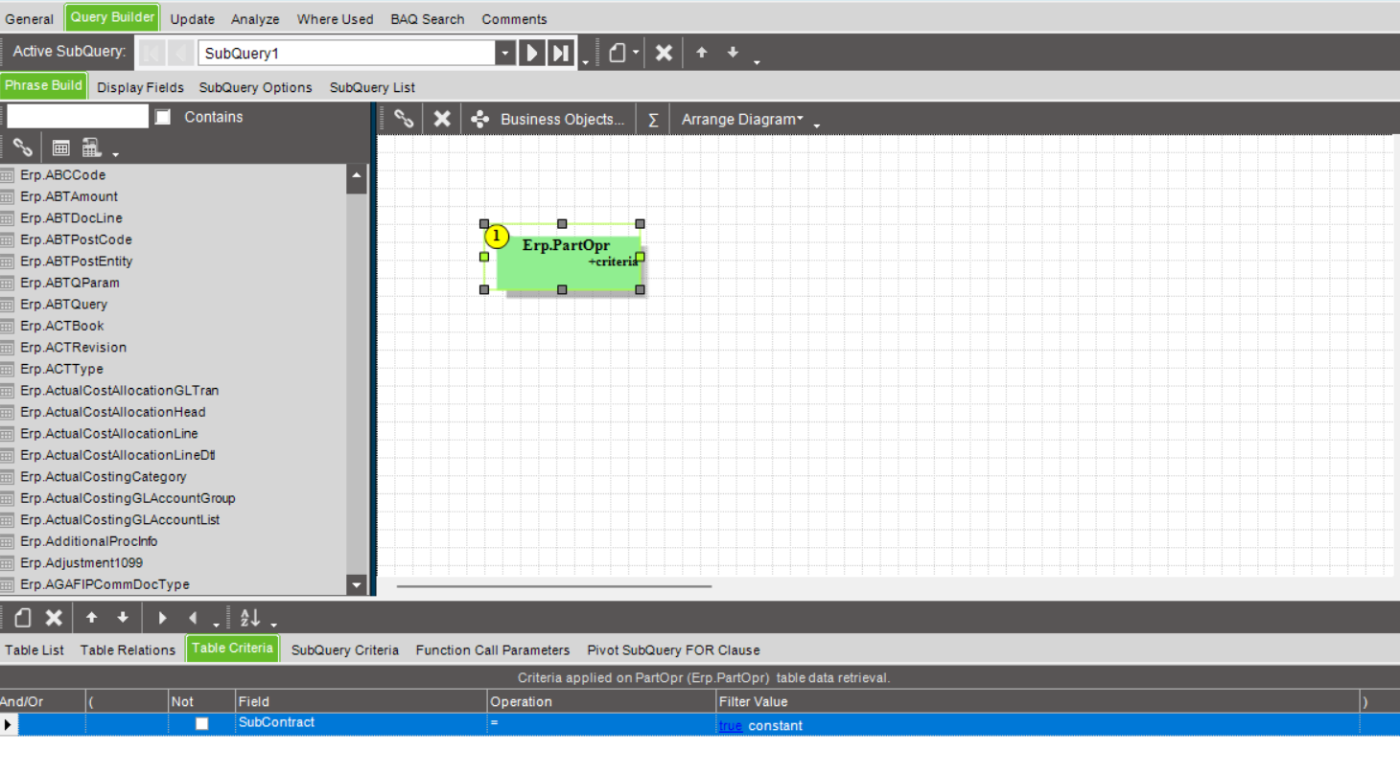
Task: Open left table toolbar overflow arrow
Action: [115, 154]
